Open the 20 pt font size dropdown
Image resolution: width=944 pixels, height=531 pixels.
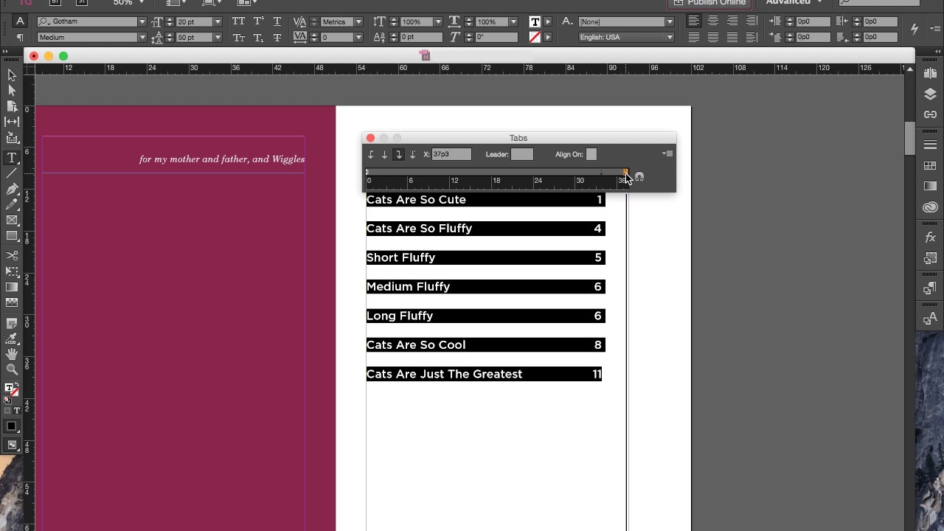coord(218,21)
